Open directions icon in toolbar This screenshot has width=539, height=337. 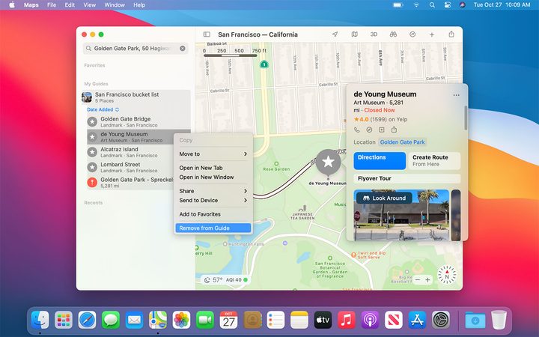click(x=412, y=34)
